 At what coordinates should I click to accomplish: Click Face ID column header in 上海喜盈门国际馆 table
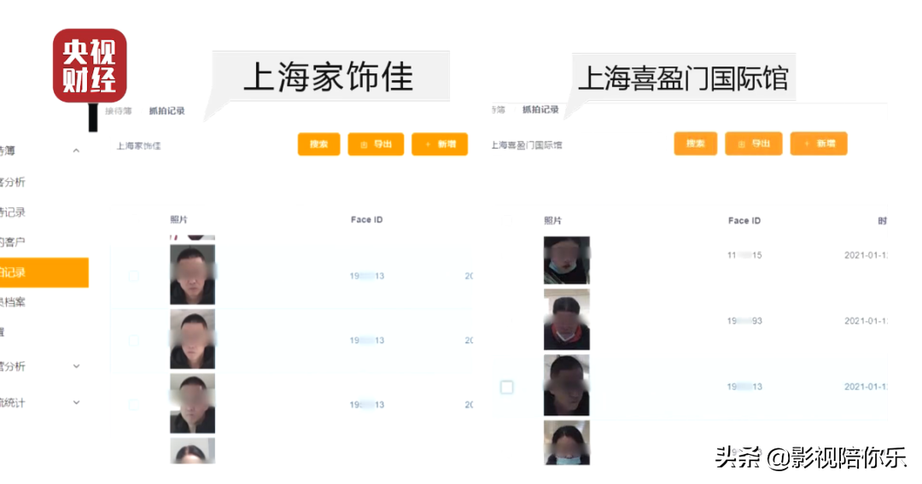coord(744,220)
